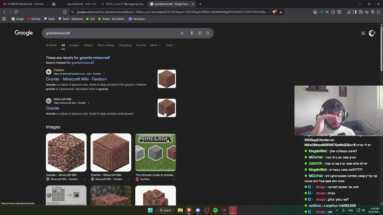383x215 pixels.
Task: Open Discord from the taskbar
Action: pyautogui.click(x=198, y=210)
